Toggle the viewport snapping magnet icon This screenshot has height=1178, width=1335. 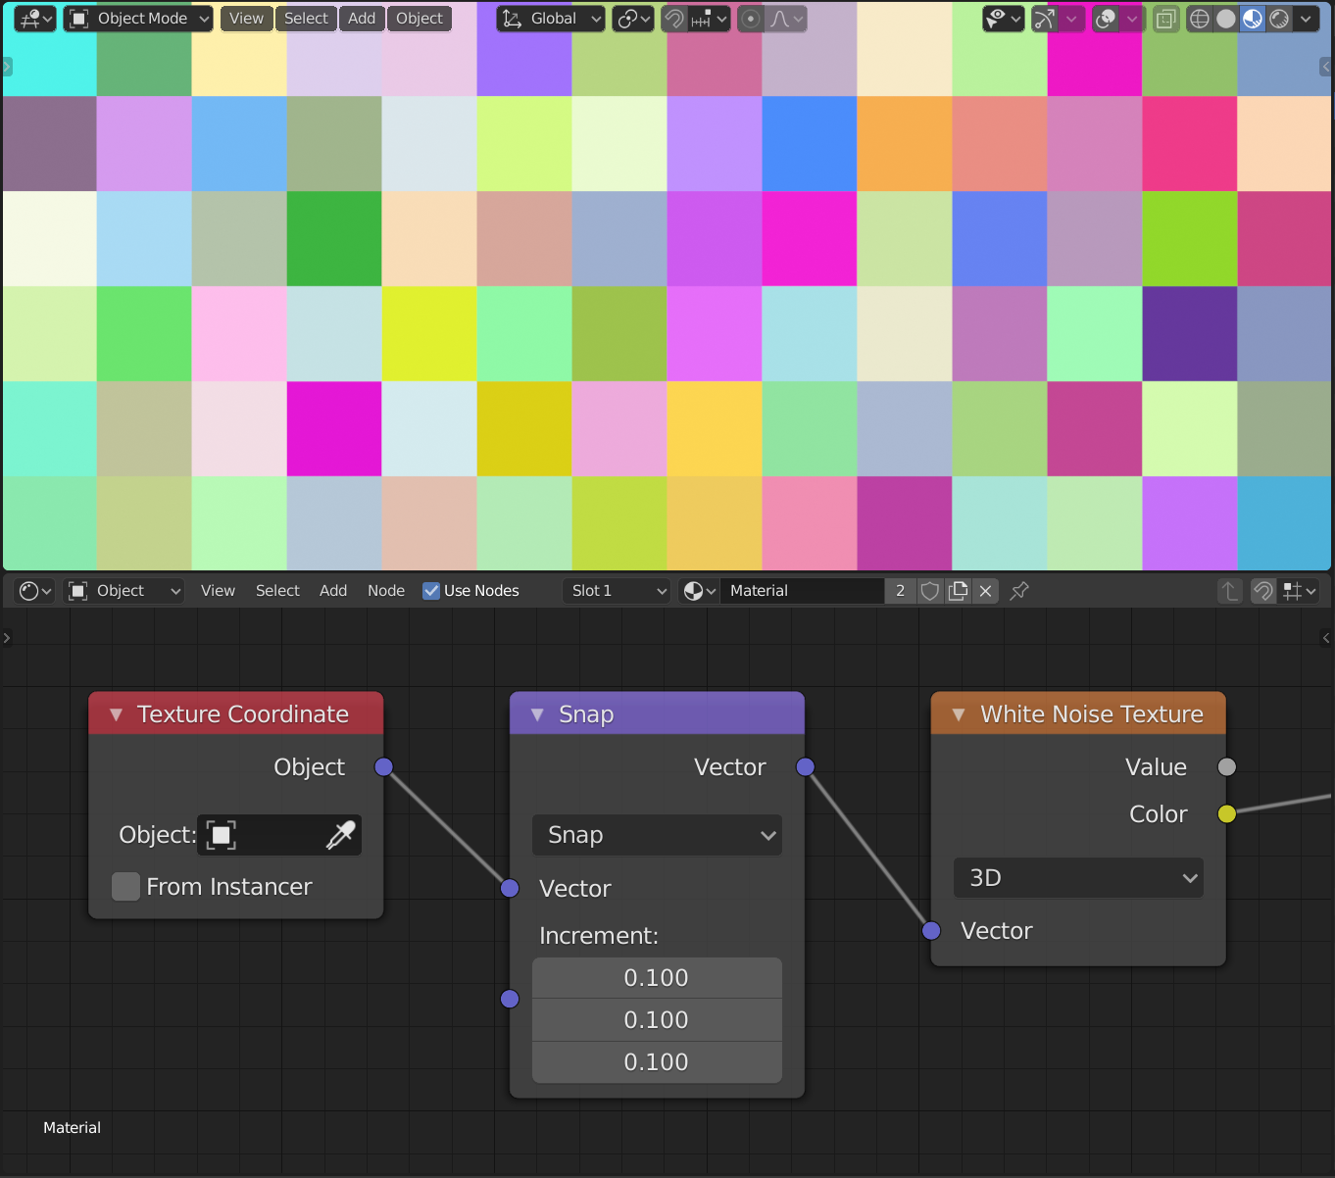click(674, 19)
